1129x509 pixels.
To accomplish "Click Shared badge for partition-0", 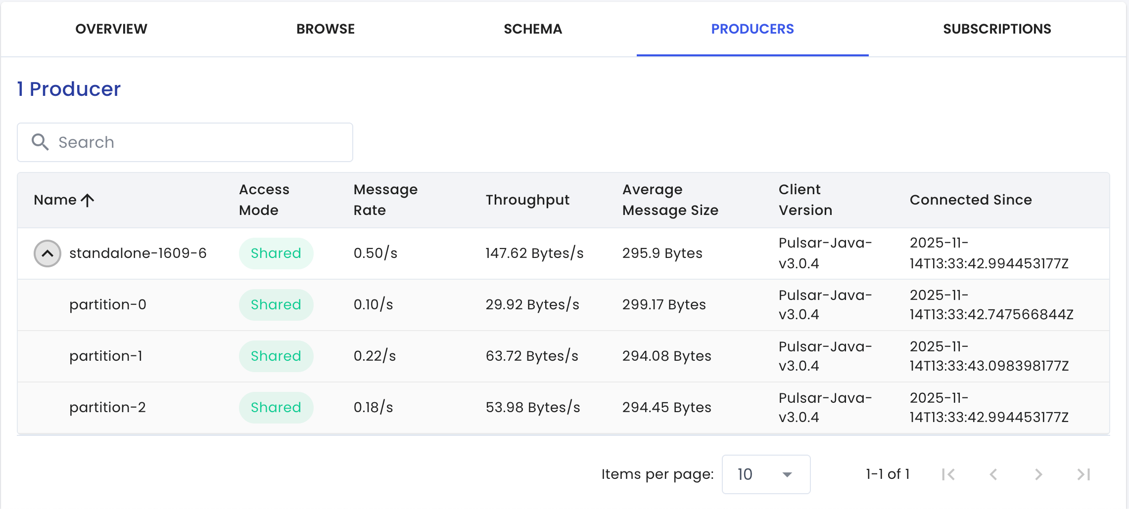I will (x=276, y=305).
